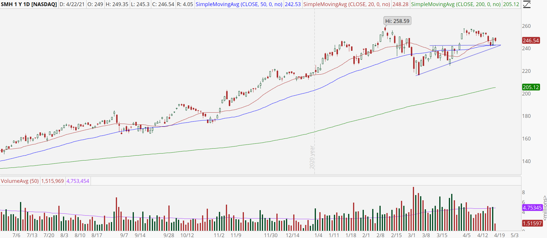Click the 4/12 date on the time axis
Viewport: 547px width, 238px height.
(483, 235)
